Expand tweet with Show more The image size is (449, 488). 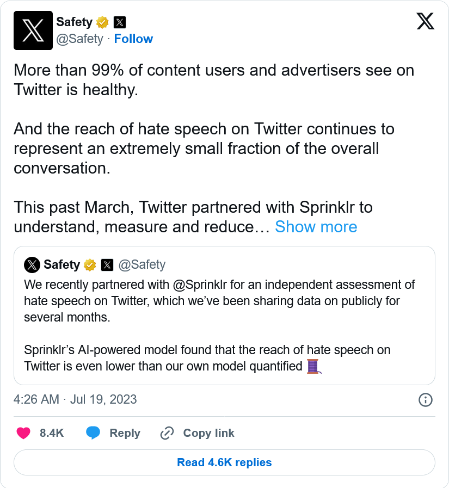coord(316,227)
